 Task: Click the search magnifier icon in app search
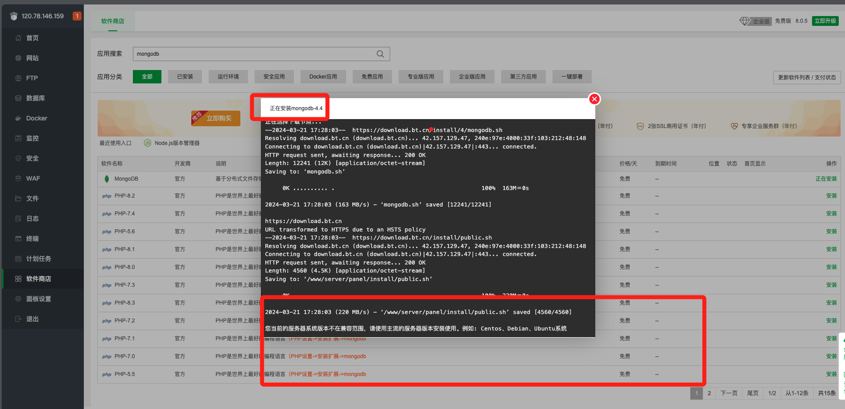[x=380, y=54]
